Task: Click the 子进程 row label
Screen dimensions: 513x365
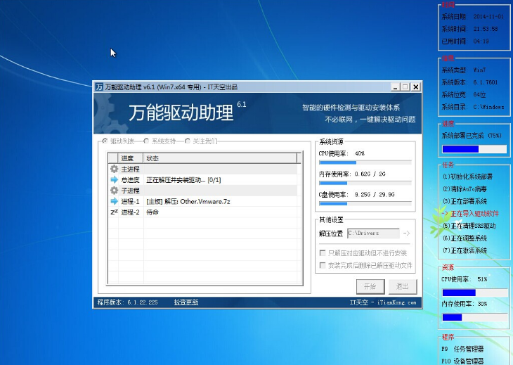Action: [x=130, y=191]
